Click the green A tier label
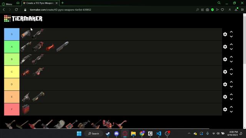246x138 pixels. (12, 47)
